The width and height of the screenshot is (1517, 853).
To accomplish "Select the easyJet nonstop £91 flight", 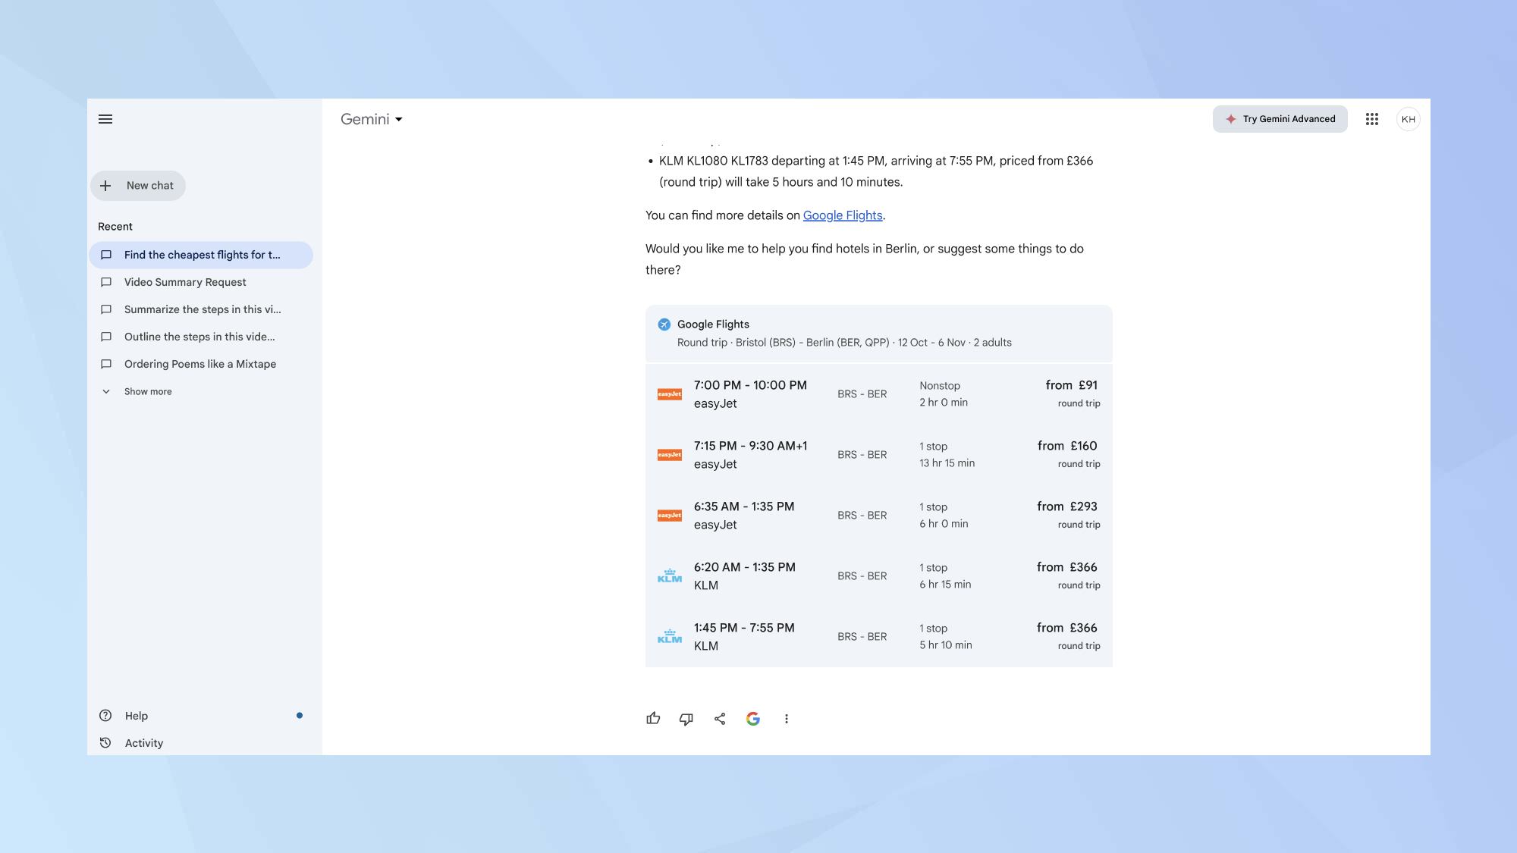I will pos(878,395).
